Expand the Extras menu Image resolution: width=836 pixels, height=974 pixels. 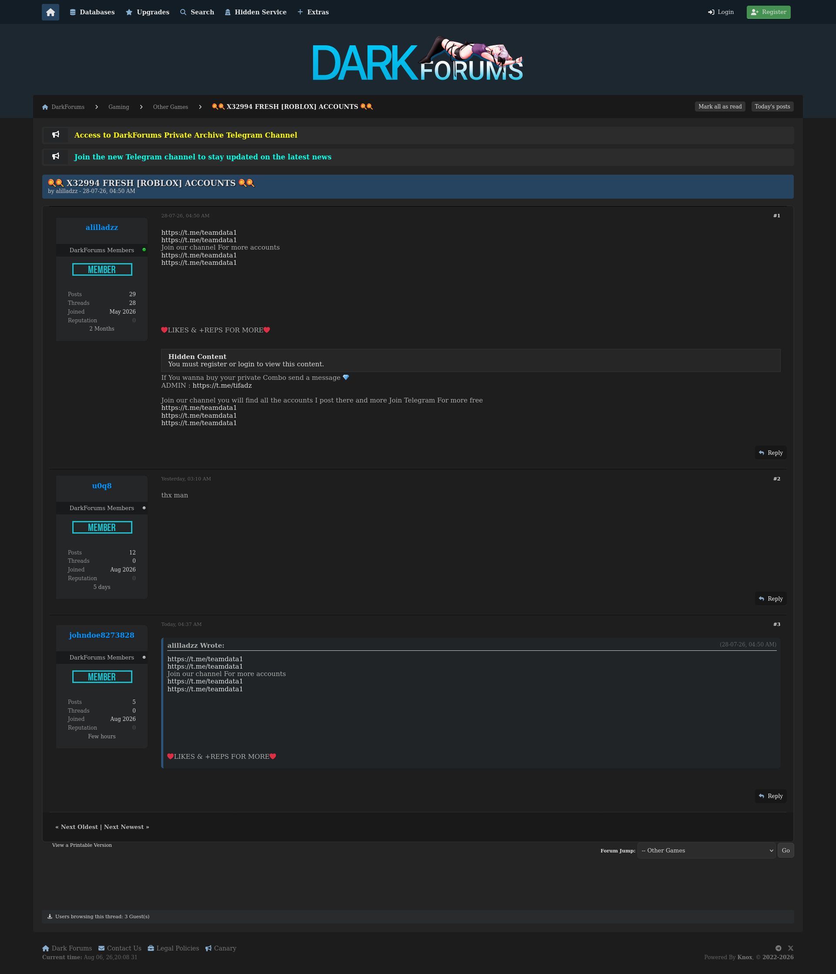(x=313, y=12)
